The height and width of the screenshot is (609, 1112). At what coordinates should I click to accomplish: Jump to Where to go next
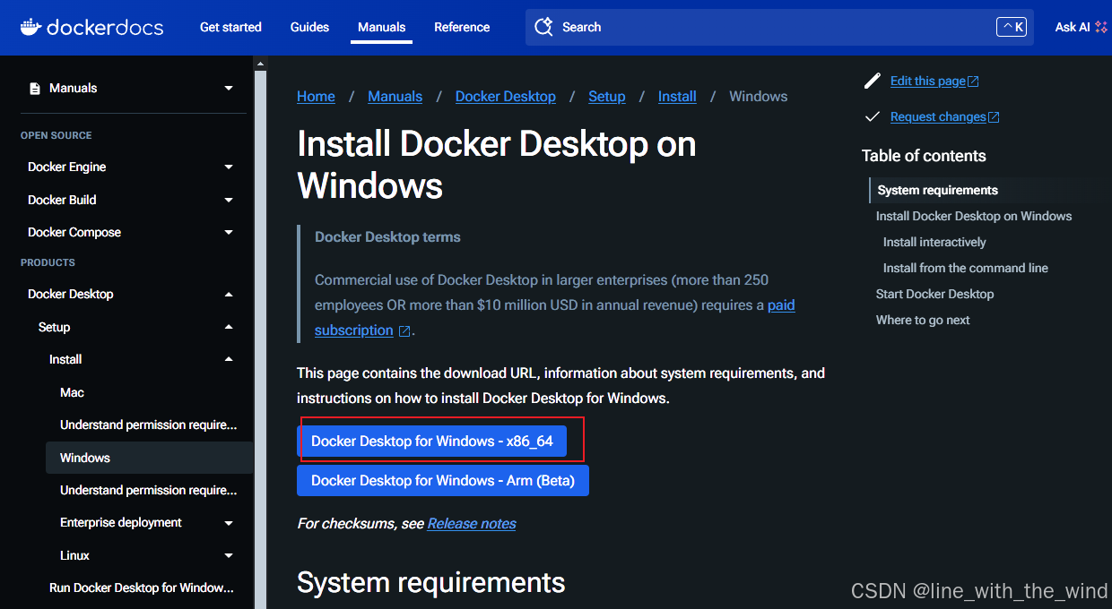click(923, 320)
